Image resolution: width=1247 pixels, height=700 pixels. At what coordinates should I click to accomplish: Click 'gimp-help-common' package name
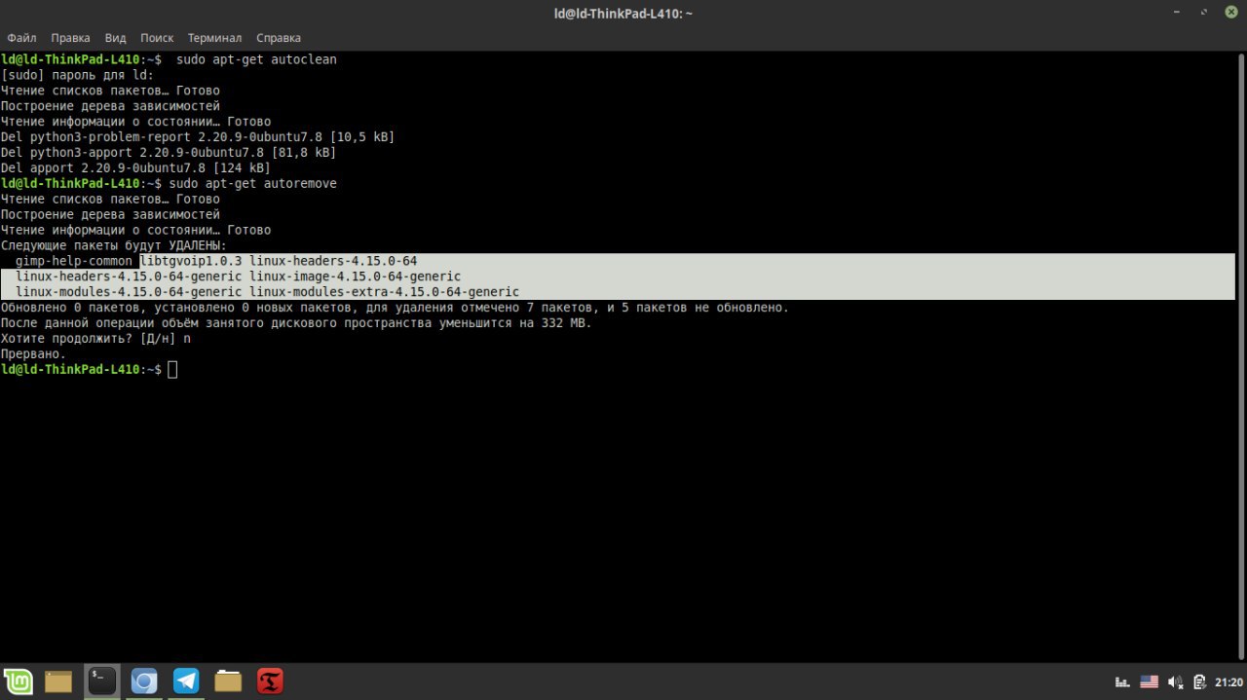click(74, 261)
